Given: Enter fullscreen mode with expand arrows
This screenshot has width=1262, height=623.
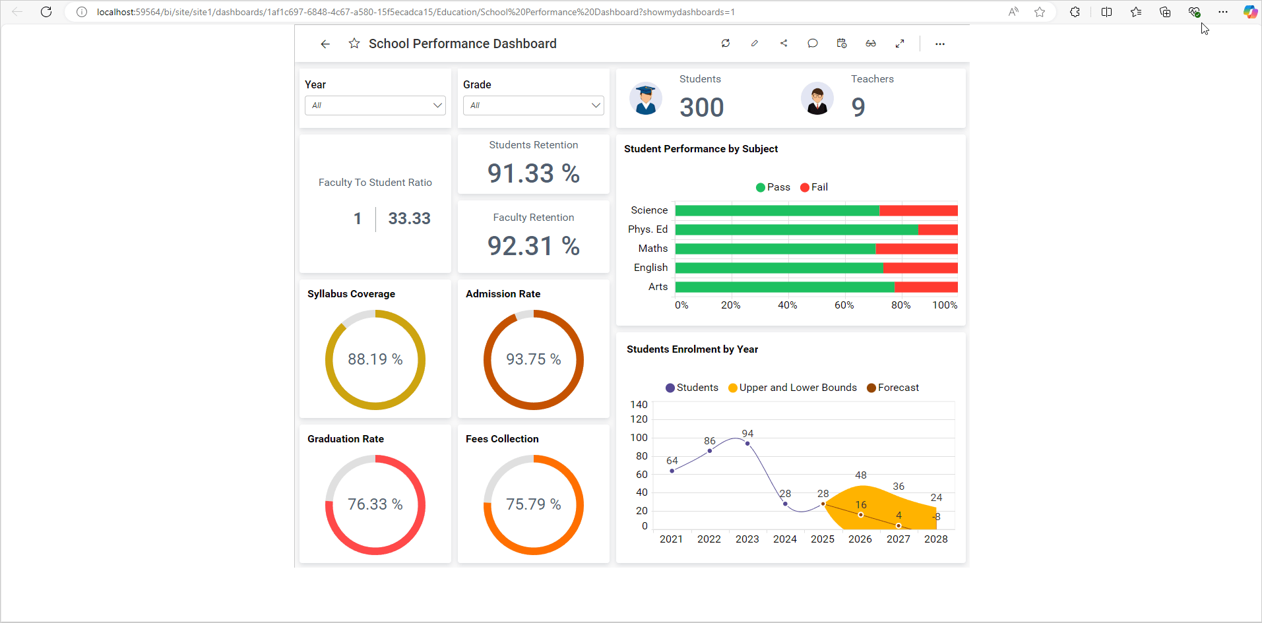Looking at the screenshot, I should (x=899, y=44).
